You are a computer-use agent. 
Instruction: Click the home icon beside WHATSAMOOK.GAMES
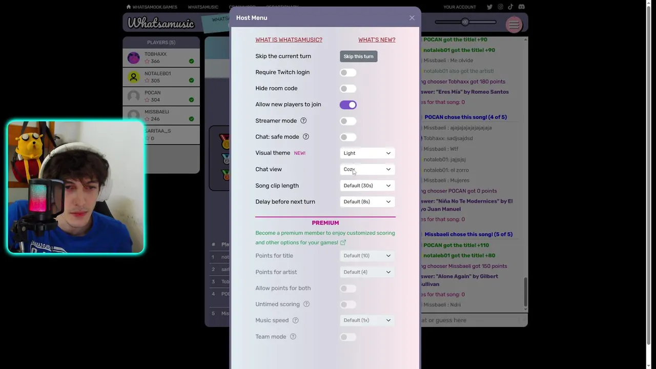click(129, 7)
